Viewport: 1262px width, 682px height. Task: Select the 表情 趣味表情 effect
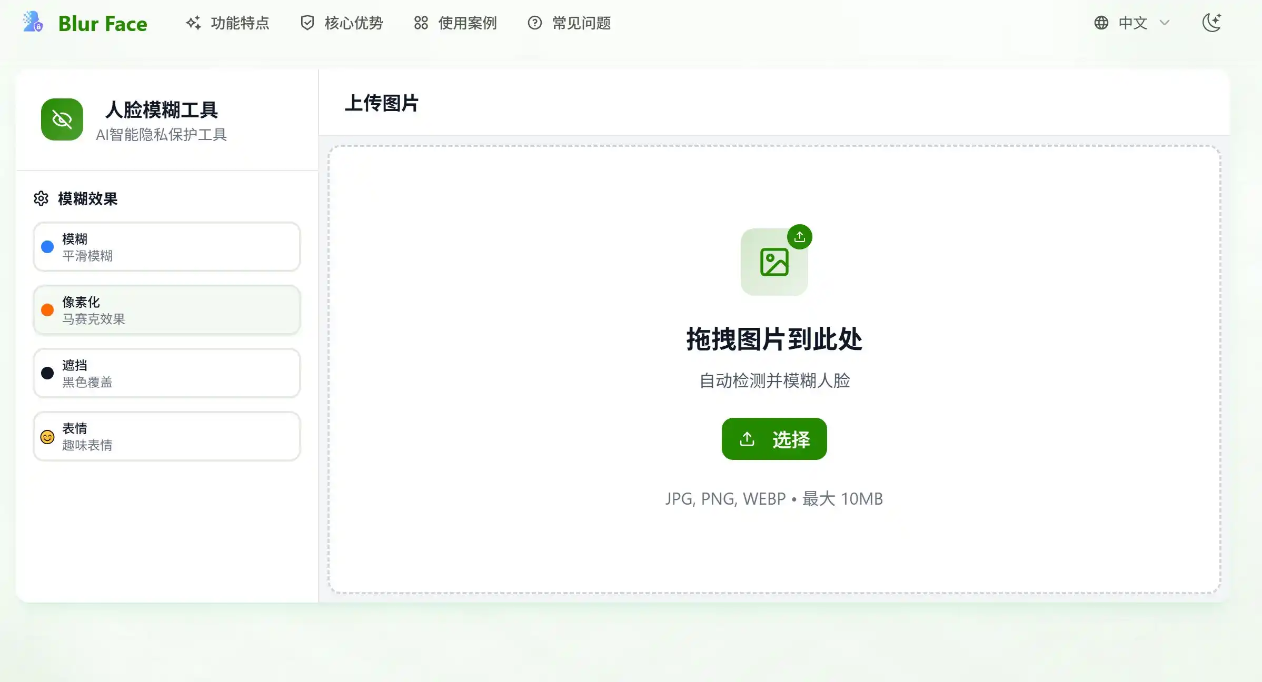point(167,436)
